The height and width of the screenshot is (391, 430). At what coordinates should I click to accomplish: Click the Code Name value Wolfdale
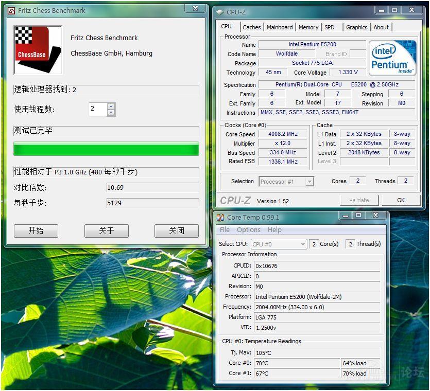tap(286, 54)
